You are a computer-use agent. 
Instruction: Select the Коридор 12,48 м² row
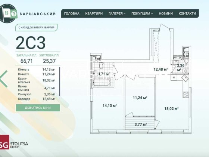(37, 99)
